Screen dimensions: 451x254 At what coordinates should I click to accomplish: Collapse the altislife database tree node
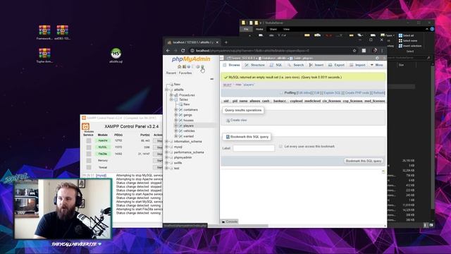[167, 90]
